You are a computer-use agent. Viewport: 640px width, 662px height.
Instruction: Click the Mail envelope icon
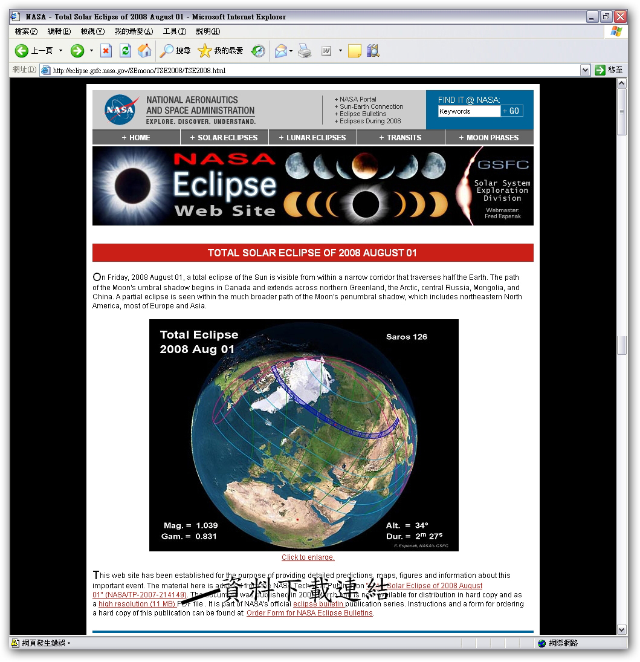280,51
